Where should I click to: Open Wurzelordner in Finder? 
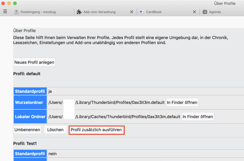coord(182,102)
